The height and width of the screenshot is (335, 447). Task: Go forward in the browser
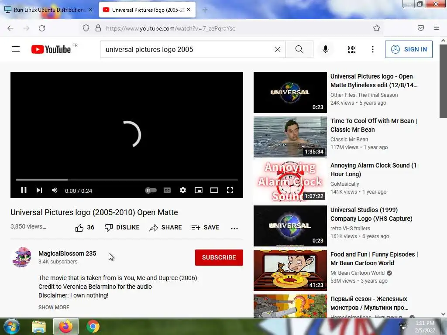click(26, 28)
